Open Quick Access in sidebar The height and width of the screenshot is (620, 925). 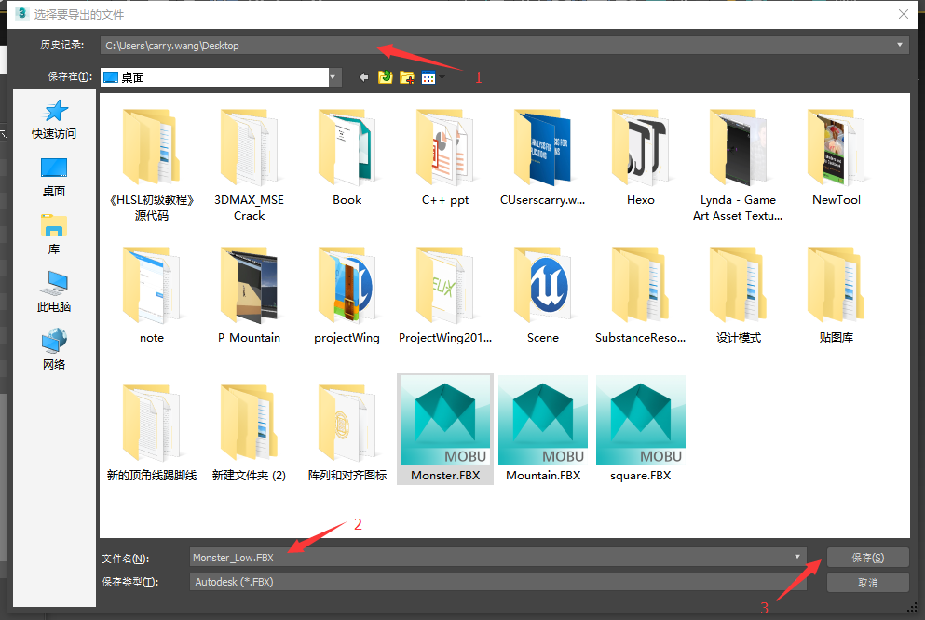pos(54,119)
